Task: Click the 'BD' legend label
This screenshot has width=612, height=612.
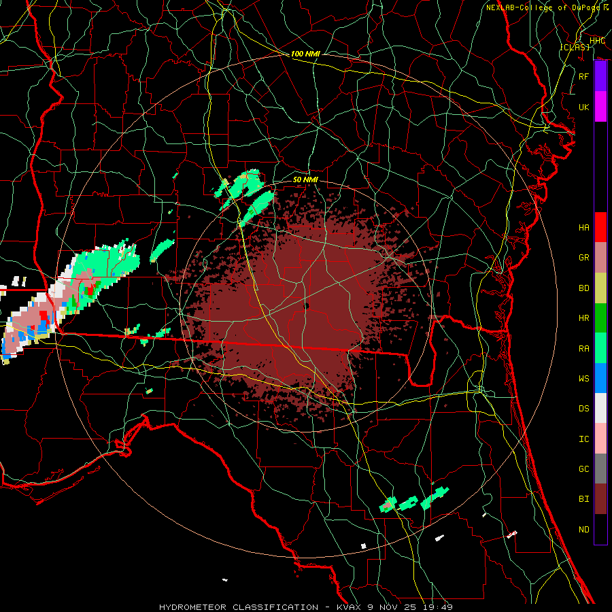Action: click(x=583, y=288)
